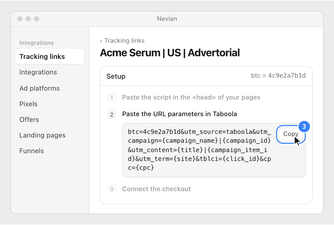Image resolution: width=334 pixels, height=225 pixels.
Task: Select step 2 Paste the URL parameters
Action: click(180, 114)
